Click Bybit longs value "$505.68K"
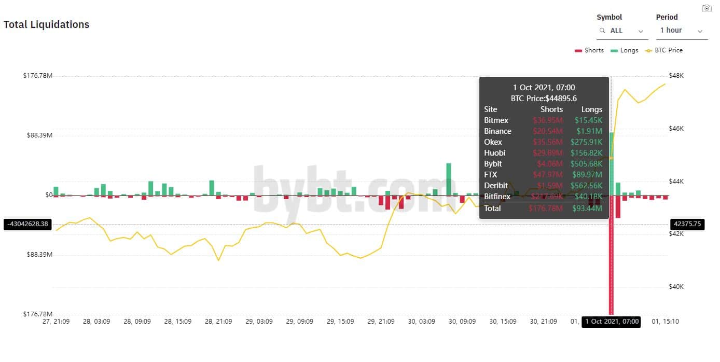Screen dimensions: 720x362 point(586,164)
